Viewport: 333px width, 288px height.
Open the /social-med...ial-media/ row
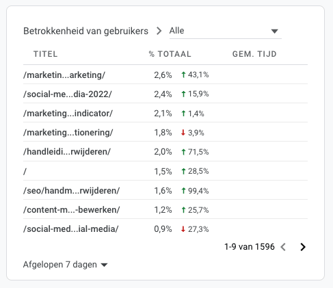tap(165, 228)
